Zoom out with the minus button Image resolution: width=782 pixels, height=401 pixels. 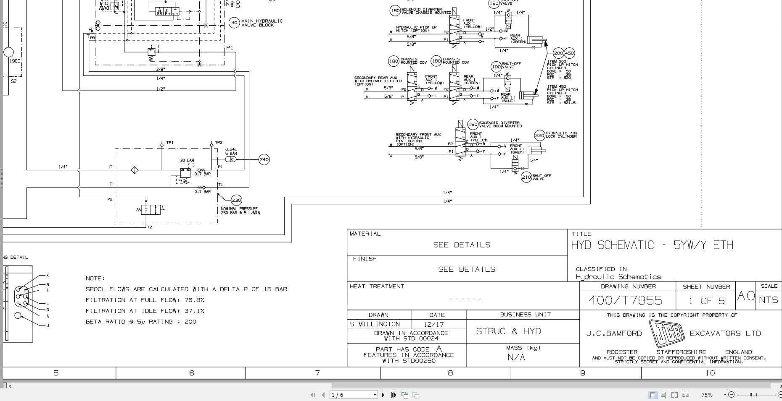click(731, 395)
